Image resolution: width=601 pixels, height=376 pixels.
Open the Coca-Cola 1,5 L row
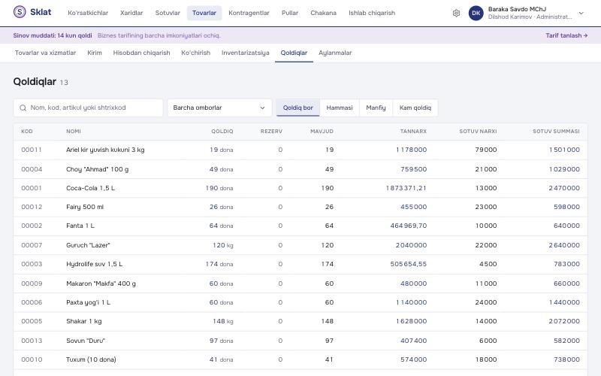pyautogui.click(x=300, y=188)
